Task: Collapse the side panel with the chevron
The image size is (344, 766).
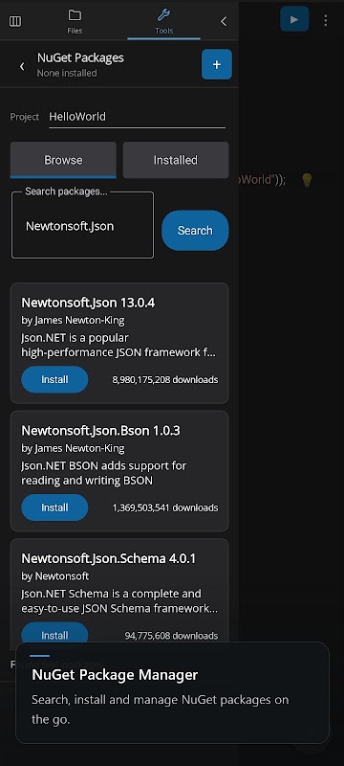Action: 224,21
